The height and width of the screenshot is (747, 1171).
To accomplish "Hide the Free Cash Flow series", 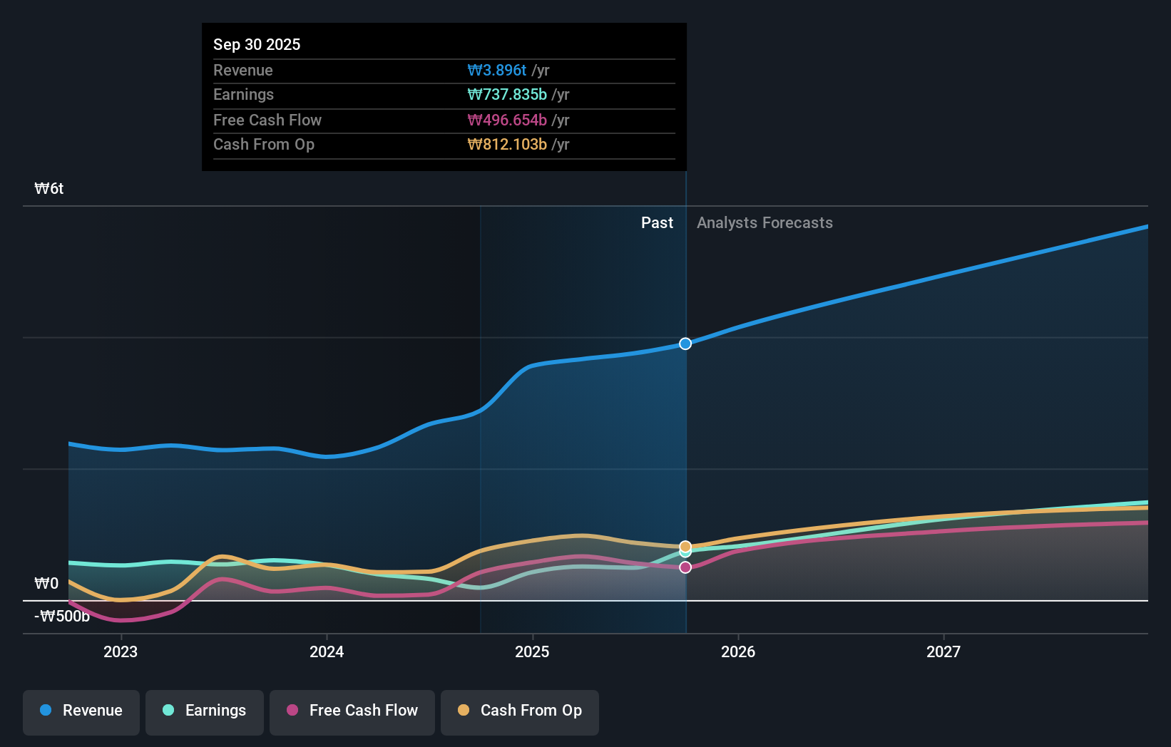I will point(352,711).
